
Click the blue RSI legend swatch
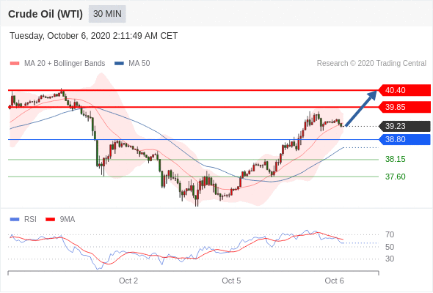[x=15, y=220]
